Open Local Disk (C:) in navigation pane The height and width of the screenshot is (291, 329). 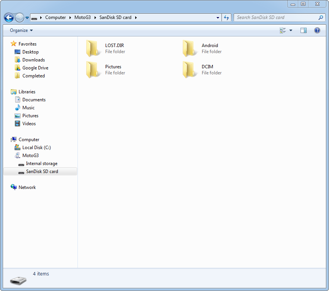click(36, 148)
